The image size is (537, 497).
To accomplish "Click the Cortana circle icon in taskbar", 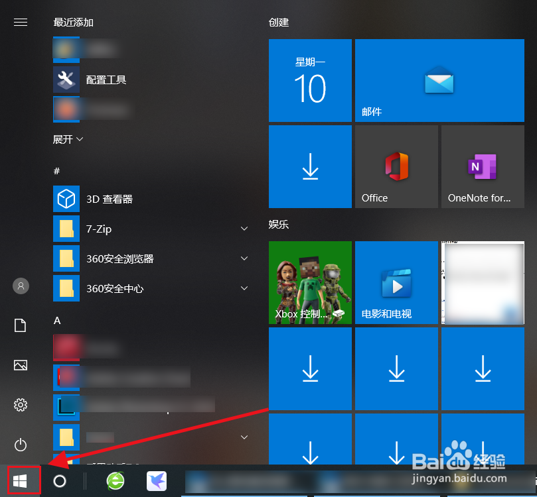I will [60, 481].
